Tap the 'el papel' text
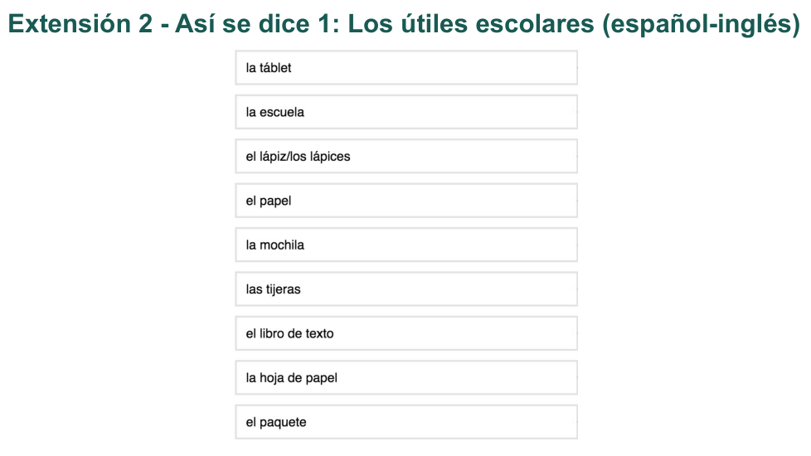This screenshot has width=811, height=456. (269, 201)
